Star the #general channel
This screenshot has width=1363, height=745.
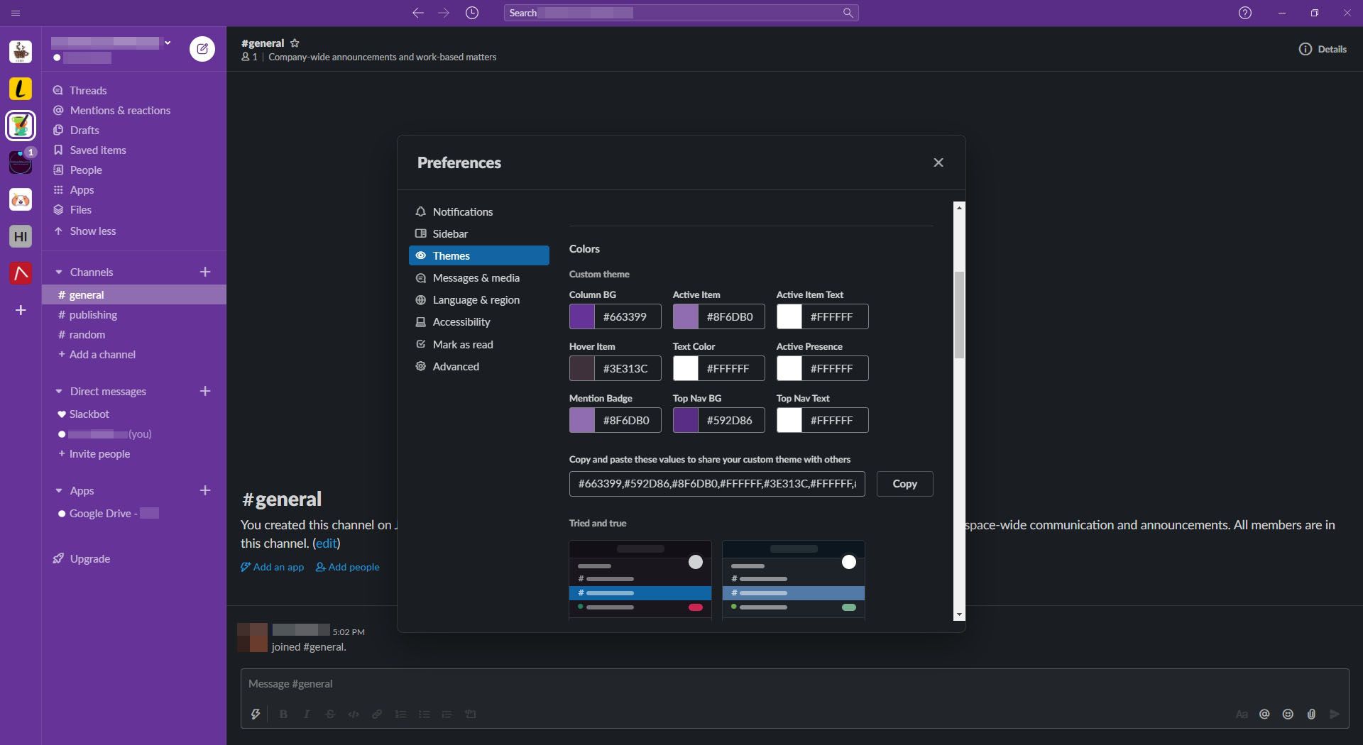pyautogui.click(x=295, y=43)
